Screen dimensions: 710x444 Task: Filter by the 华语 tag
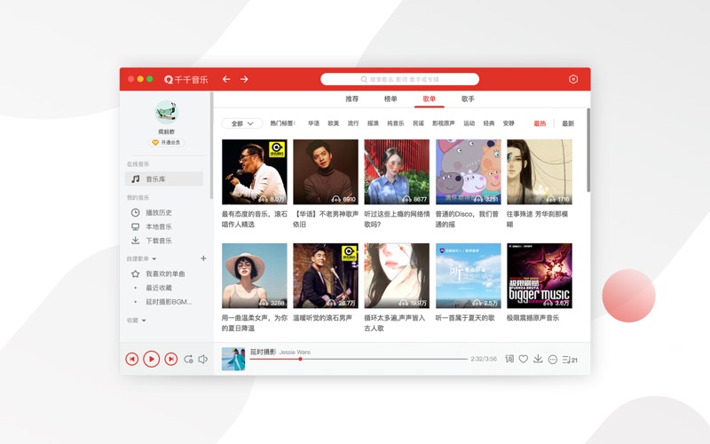[314, 123]
